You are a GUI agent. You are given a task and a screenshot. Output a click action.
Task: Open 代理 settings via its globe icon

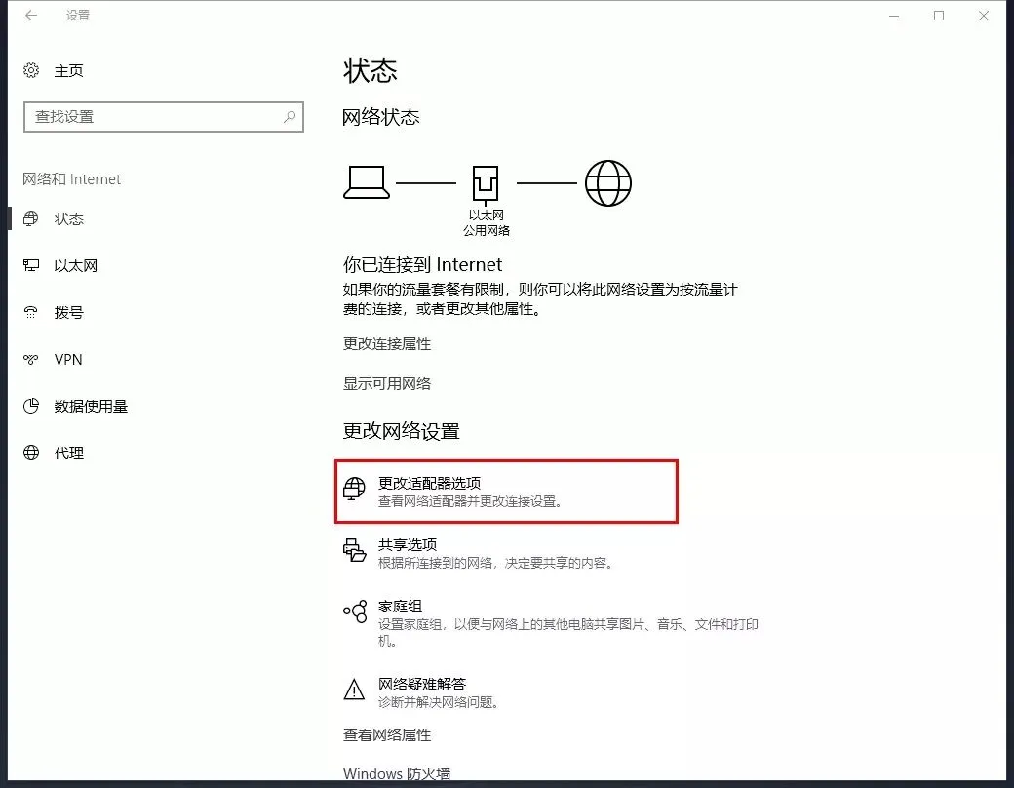point(30,453)
